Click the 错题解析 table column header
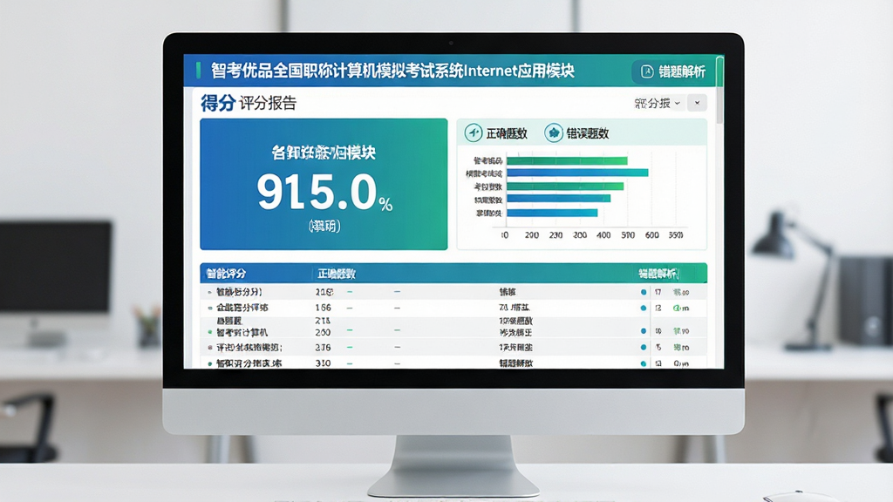The height and width of the screenshot is (502, 893). click(x=658, y=274)
